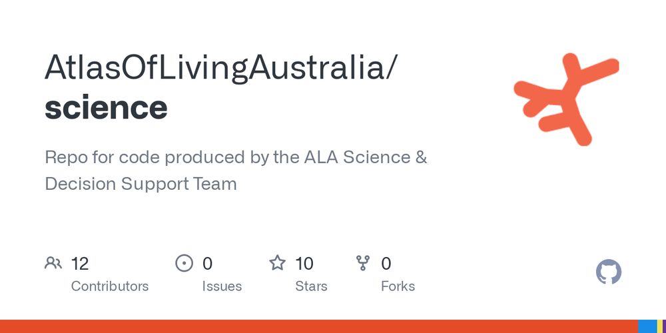Click the contributor count 12
This screenshot has width=666, height=333.
pos(80,264)
